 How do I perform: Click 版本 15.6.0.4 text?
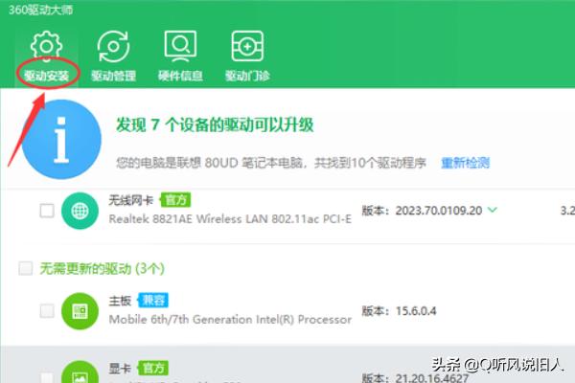(x=399, y=311)
